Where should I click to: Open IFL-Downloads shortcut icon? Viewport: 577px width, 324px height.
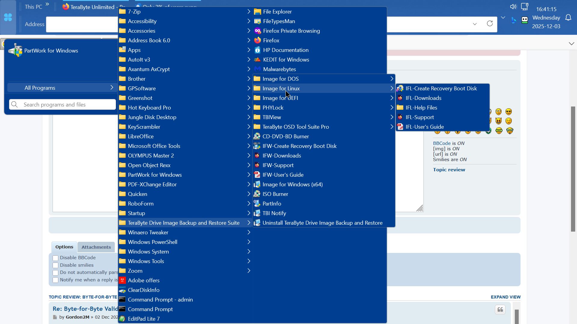[400, 98]
